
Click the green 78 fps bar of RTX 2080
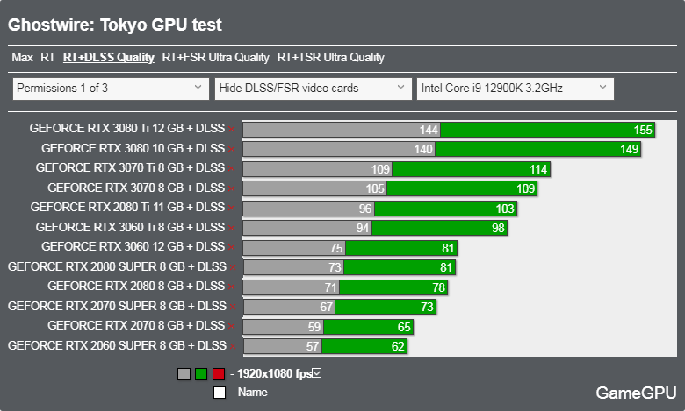pos(393,287)
